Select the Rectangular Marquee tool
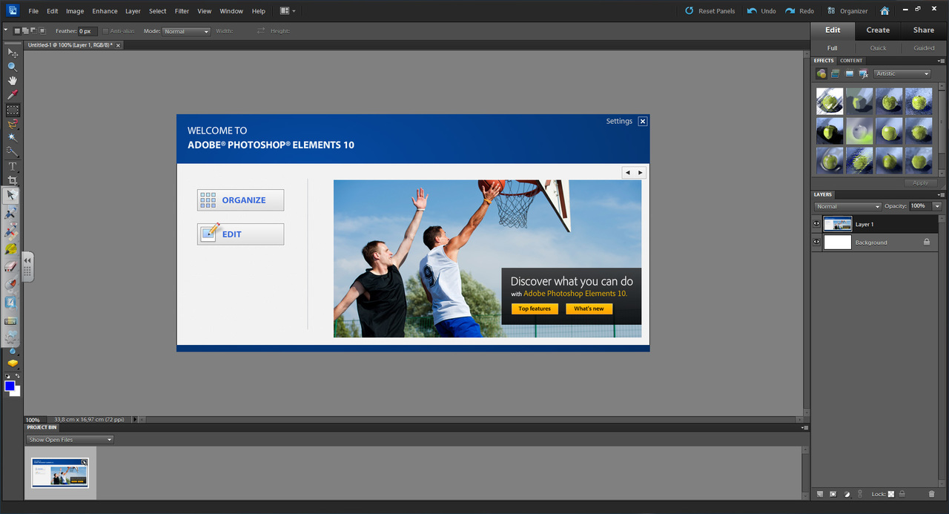The height and width of the screenshot is (514, 949). click(13, 110)
